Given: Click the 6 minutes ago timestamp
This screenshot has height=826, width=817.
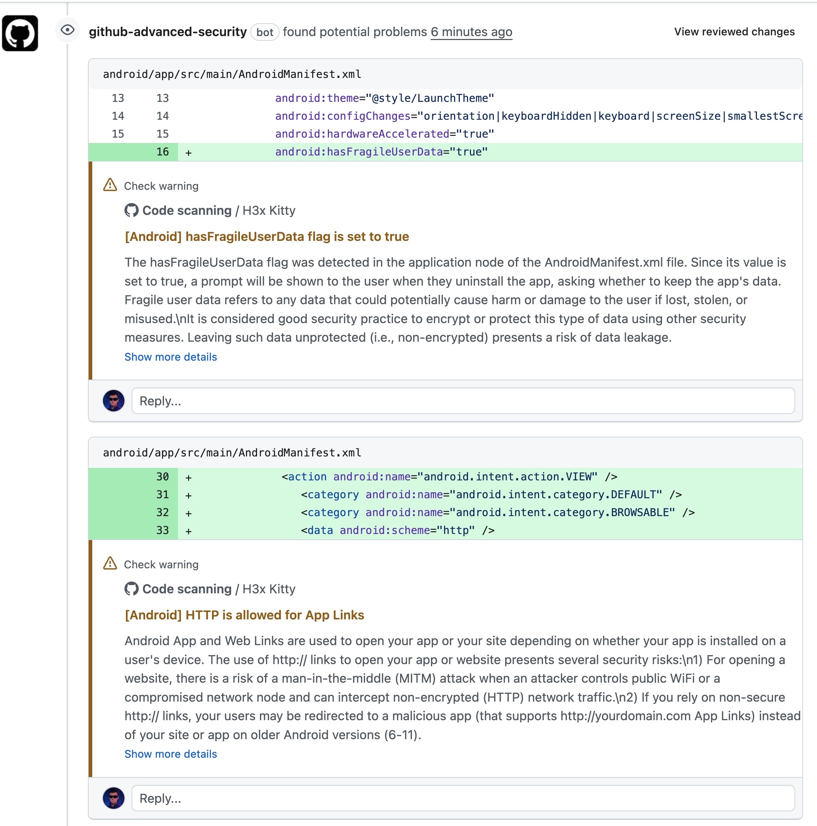Looking at the screenshot, I should [471, 32].
